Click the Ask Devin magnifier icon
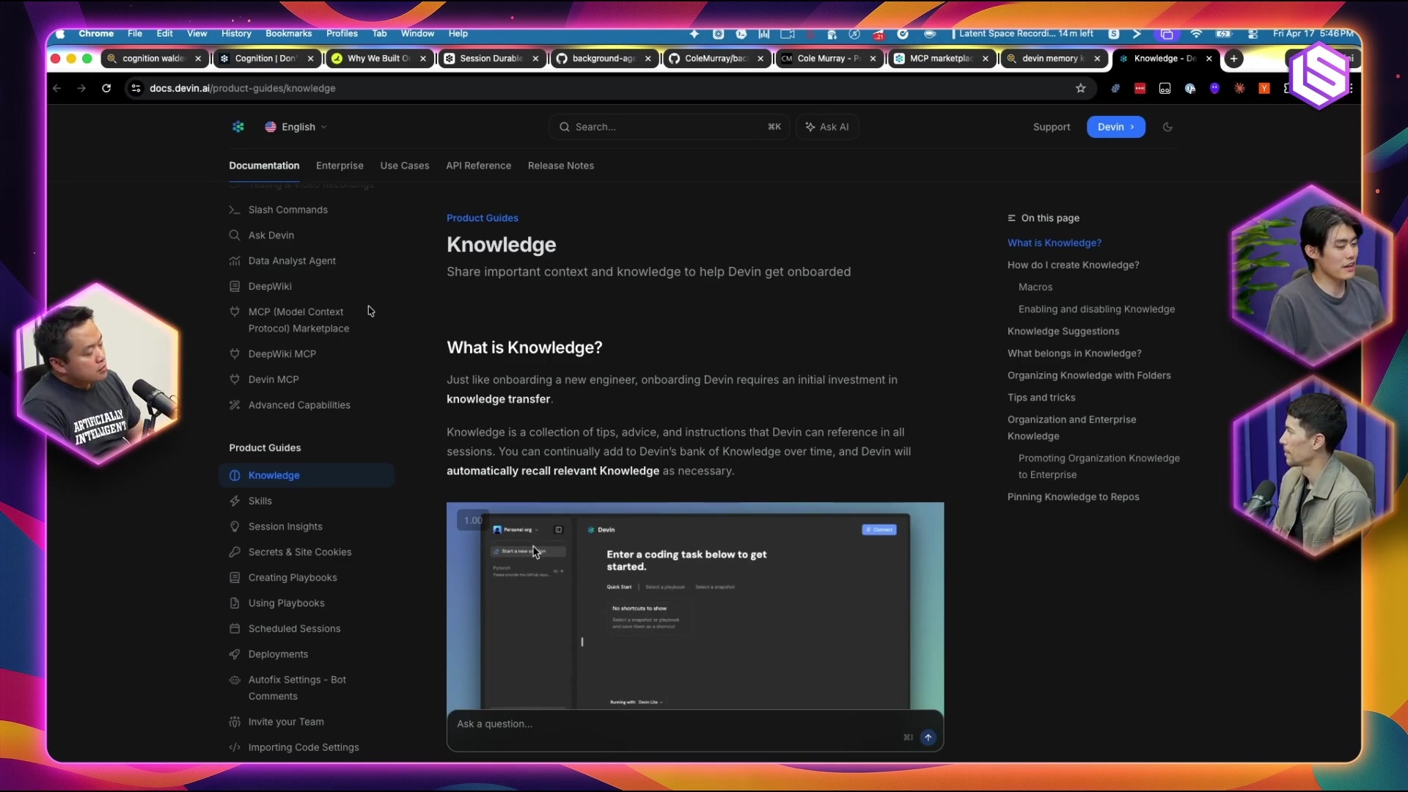1408x792 pixels. (235, 235)
